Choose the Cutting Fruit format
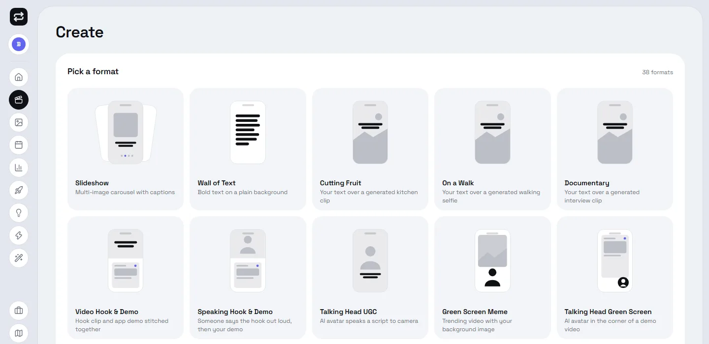Viewport: 709px width, 344px height. tap(370, 149)
